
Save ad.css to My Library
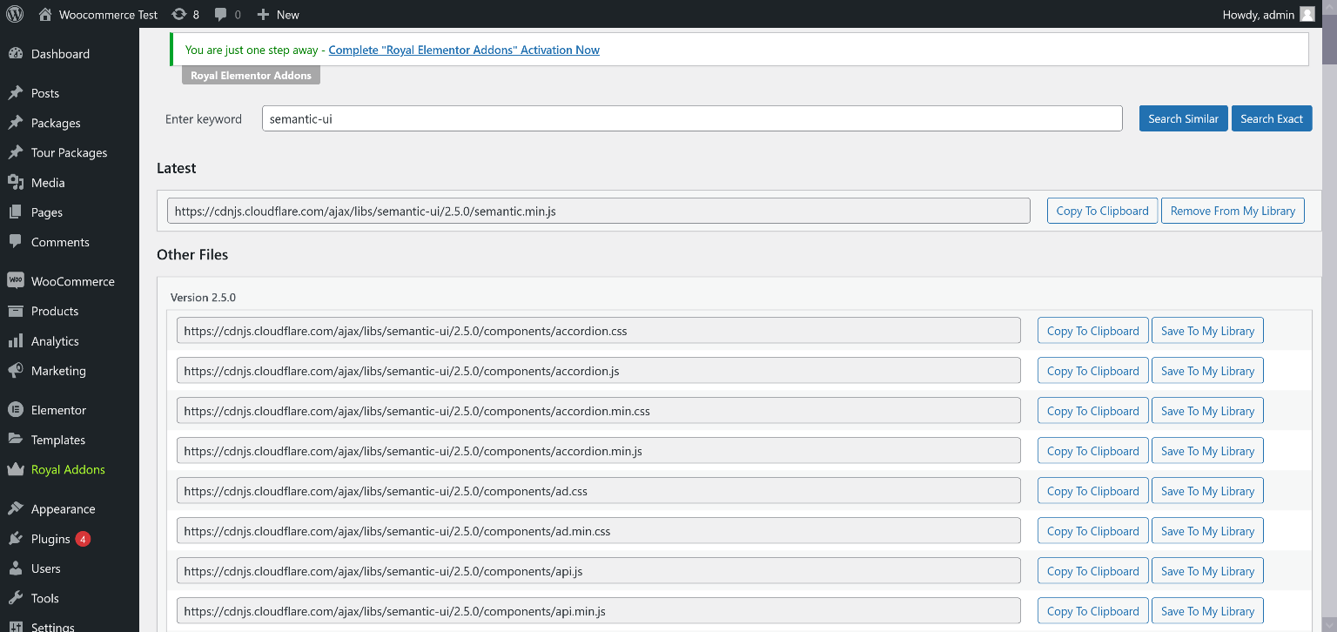(1207, 491)
